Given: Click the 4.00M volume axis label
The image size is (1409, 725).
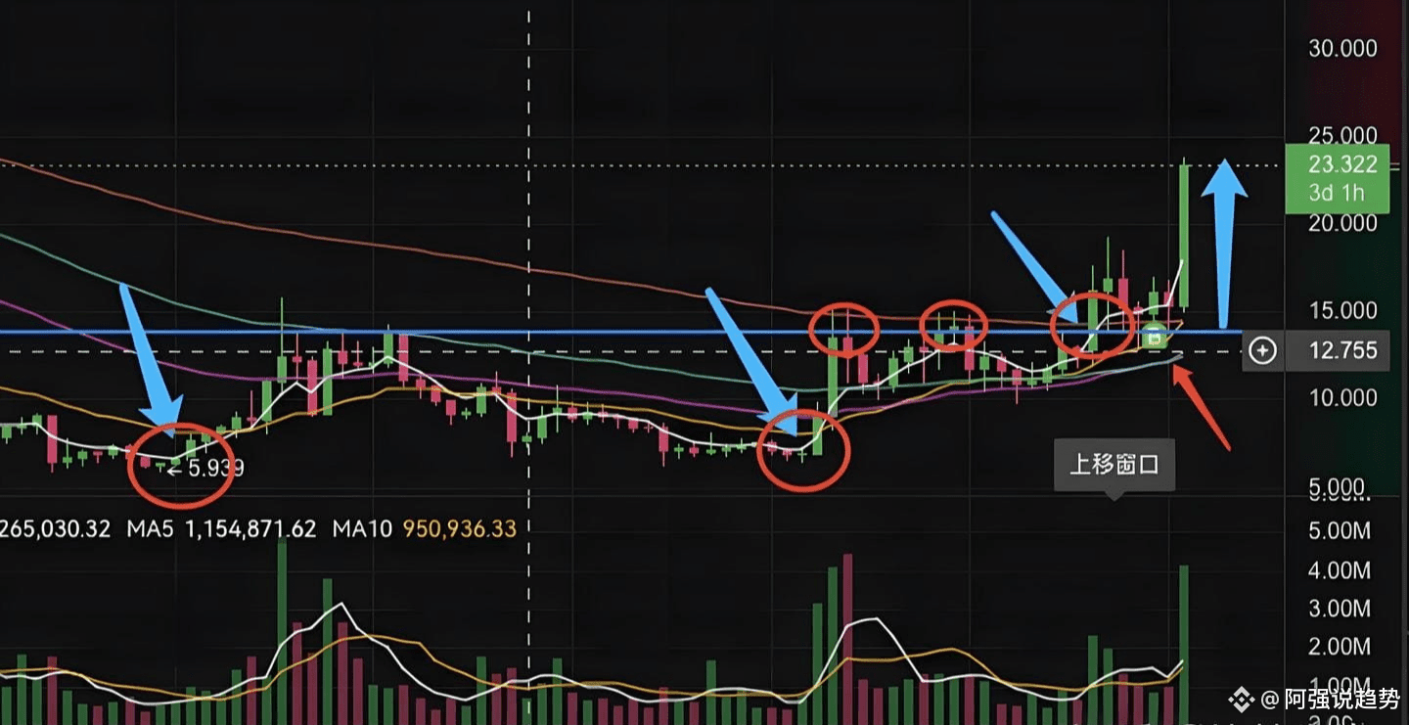Looking at the screenshot, I should pos(1341,570).
